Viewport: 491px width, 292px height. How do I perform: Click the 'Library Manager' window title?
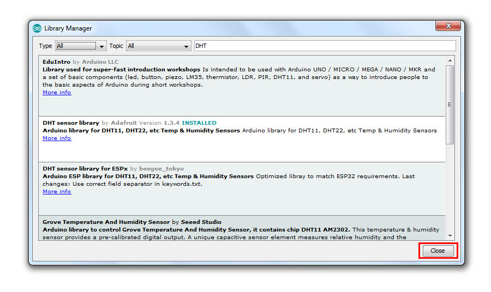pyautogui.click(x=68, y=28)
